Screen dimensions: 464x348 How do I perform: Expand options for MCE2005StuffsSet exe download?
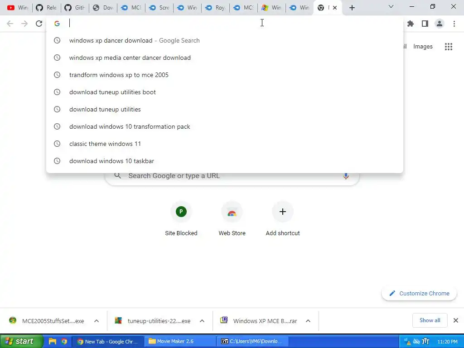coord(96,321)
